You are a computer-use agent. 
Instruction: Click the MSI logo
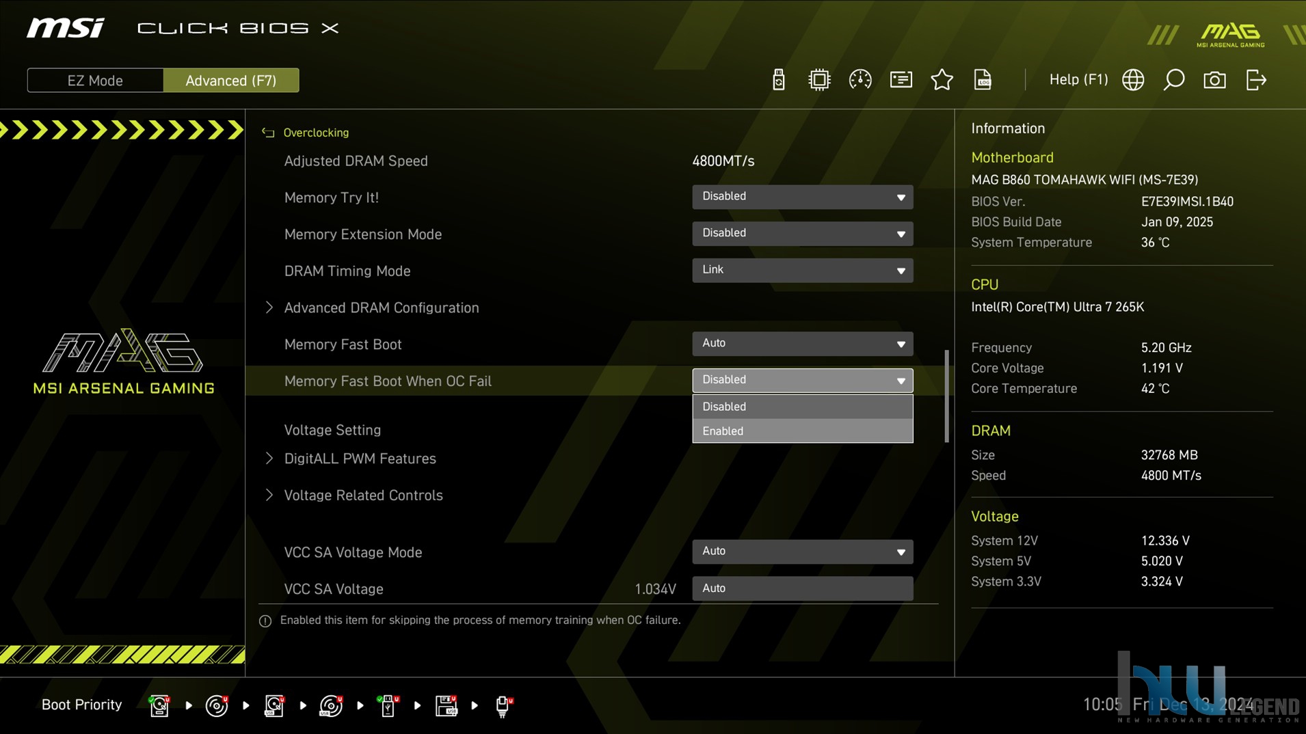66,28
